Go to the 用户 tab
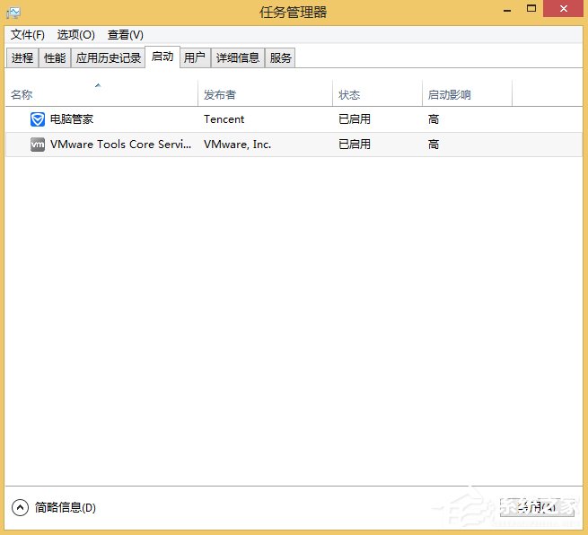Screen dimensions: 588x535 (195, 57)
